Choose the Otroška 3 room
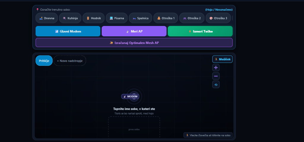Screen dimensions: 304x142 click(x=218, y=18)
